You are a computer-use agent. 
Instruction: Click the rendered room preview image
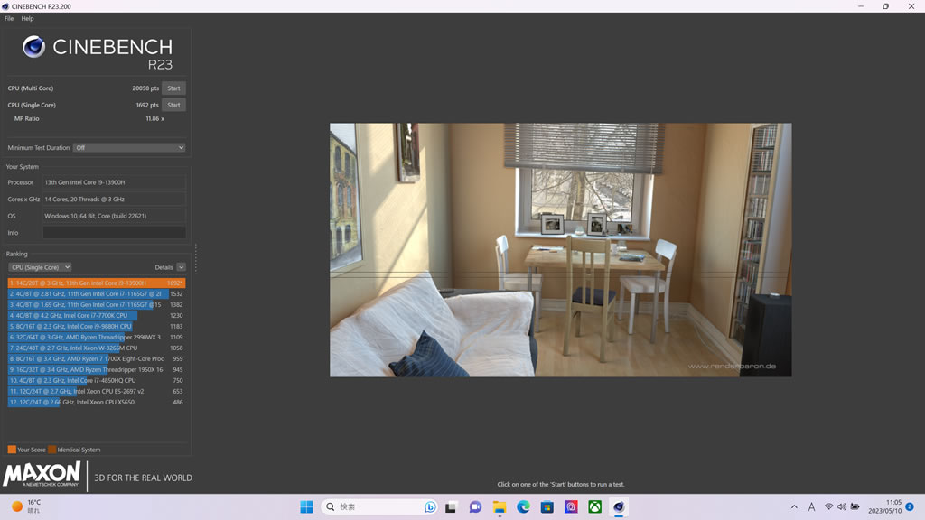point(560,250)
